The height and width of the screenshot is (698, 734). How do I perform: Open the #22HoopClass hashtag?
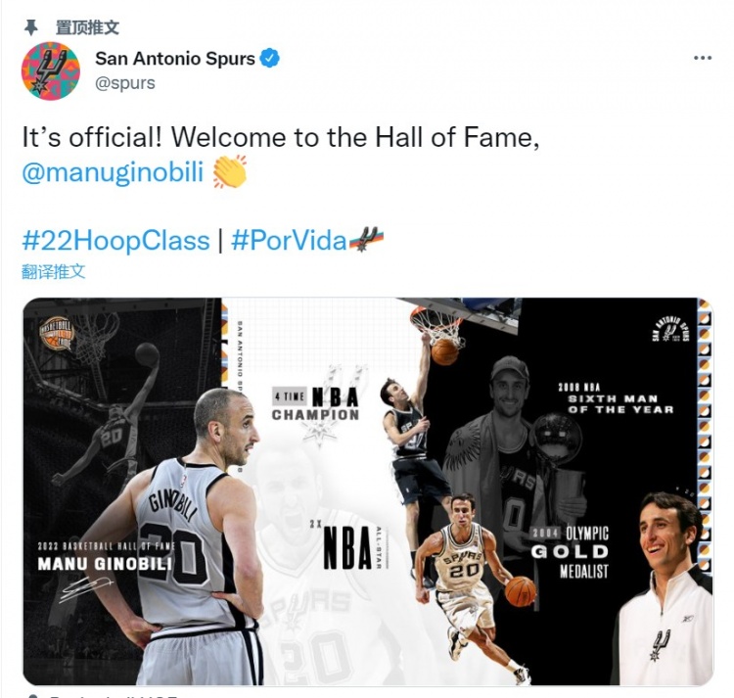[115, 241]
